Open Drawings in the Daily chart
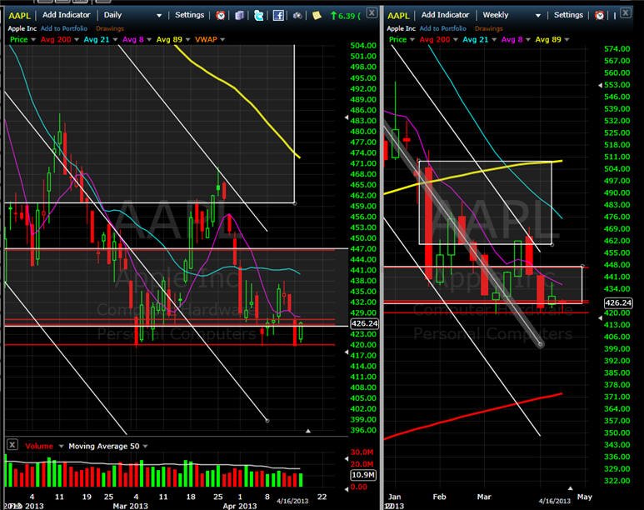Screen dimensions: 644x510 click(x=110, y=29)
